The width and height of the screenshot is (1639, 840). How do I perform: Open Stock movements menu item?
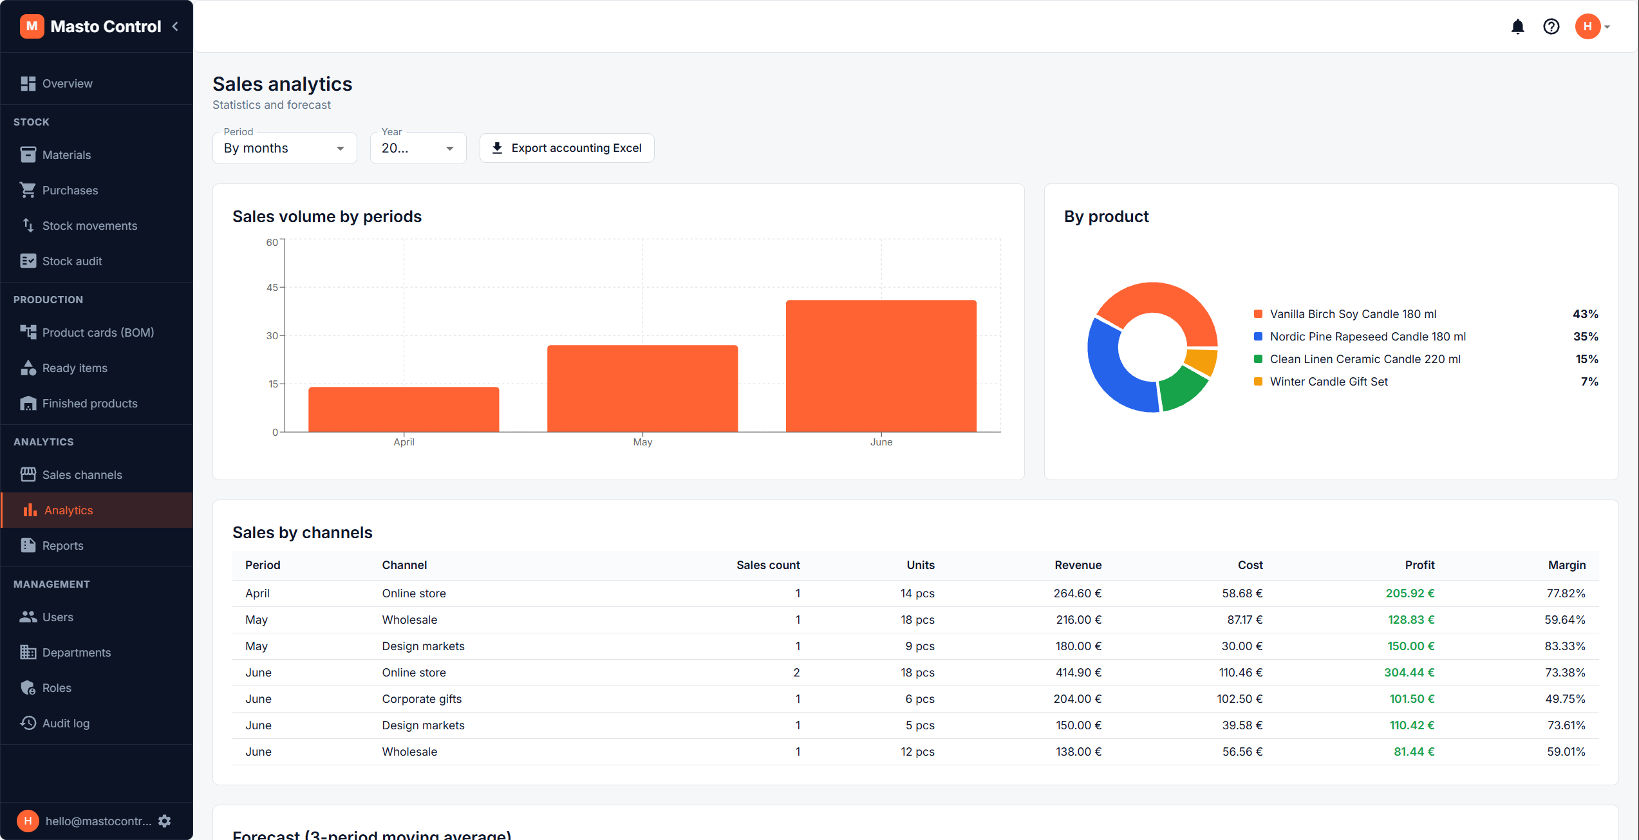[97, 225]
